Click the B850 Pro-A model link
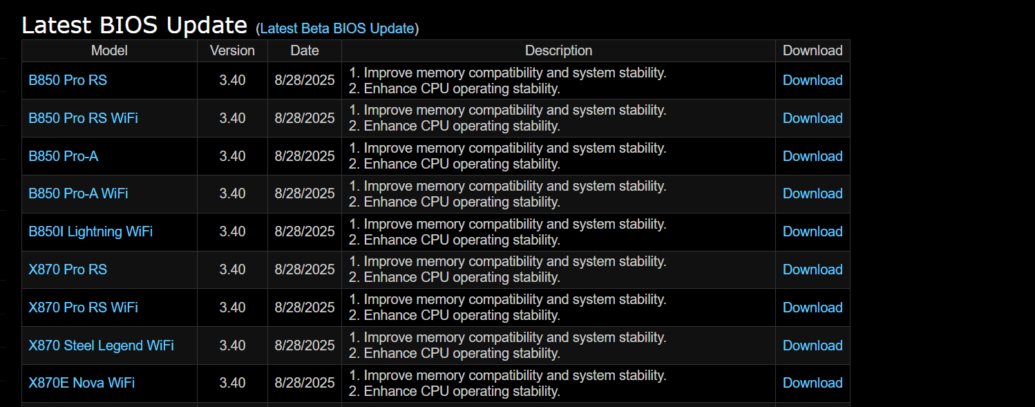Screen dimensions: 1035x407 click(x=64, y=156)
